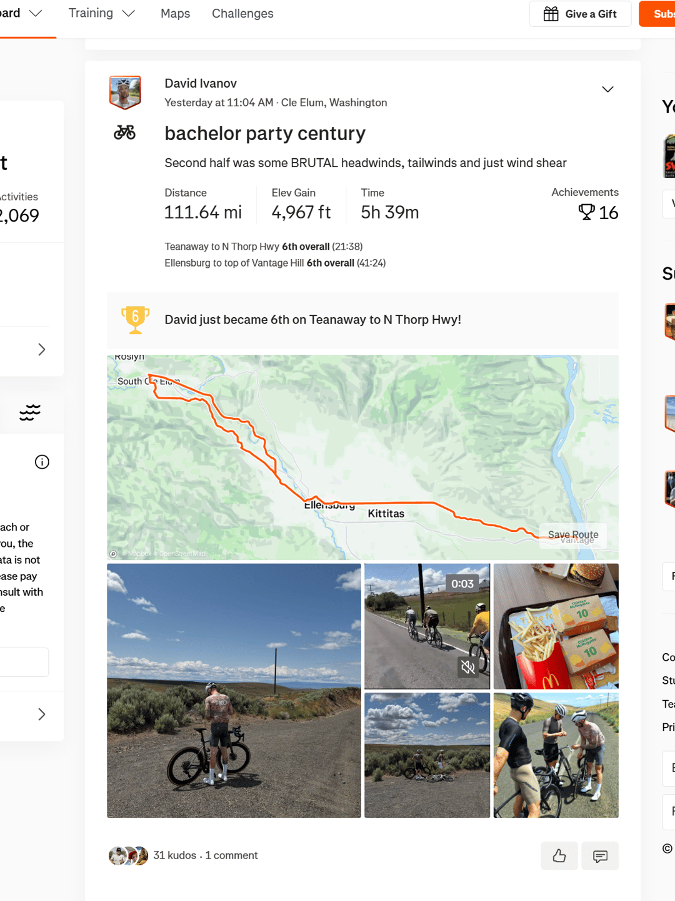
Task: Unmute the ride video via speaker icon
Action: pyautogui.click(x=468, y=667)
